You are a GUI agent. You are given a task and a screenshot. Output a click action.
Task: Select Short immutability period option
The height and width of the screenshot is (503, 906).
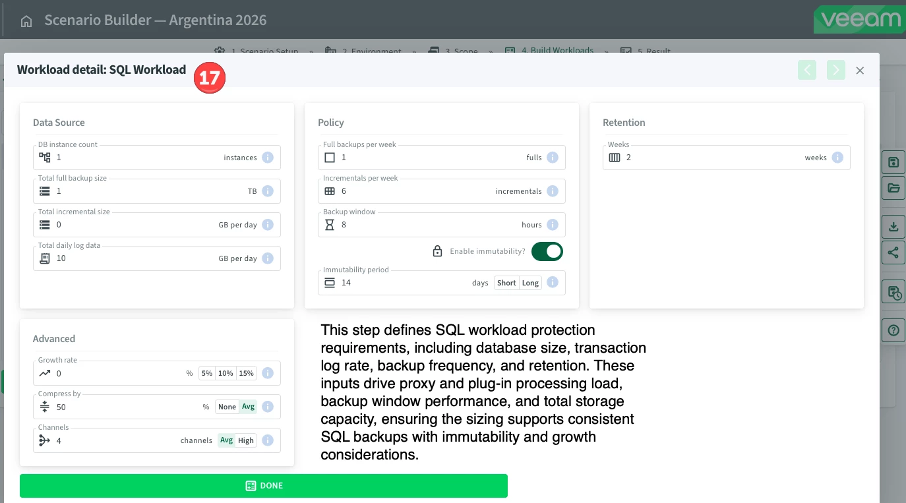click(x=506, y=283)
